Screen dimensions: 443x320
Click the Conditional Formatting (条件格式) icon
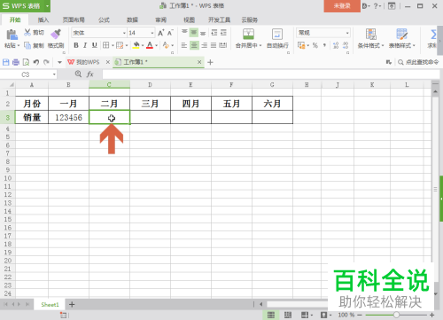[371, 35]
